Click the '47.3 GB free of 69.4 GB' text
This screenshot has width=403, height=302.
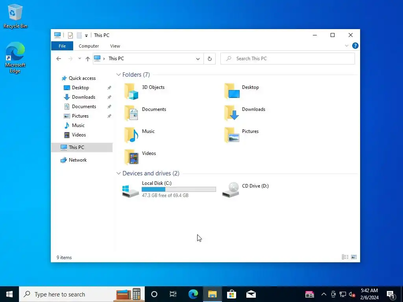point(165,195)
